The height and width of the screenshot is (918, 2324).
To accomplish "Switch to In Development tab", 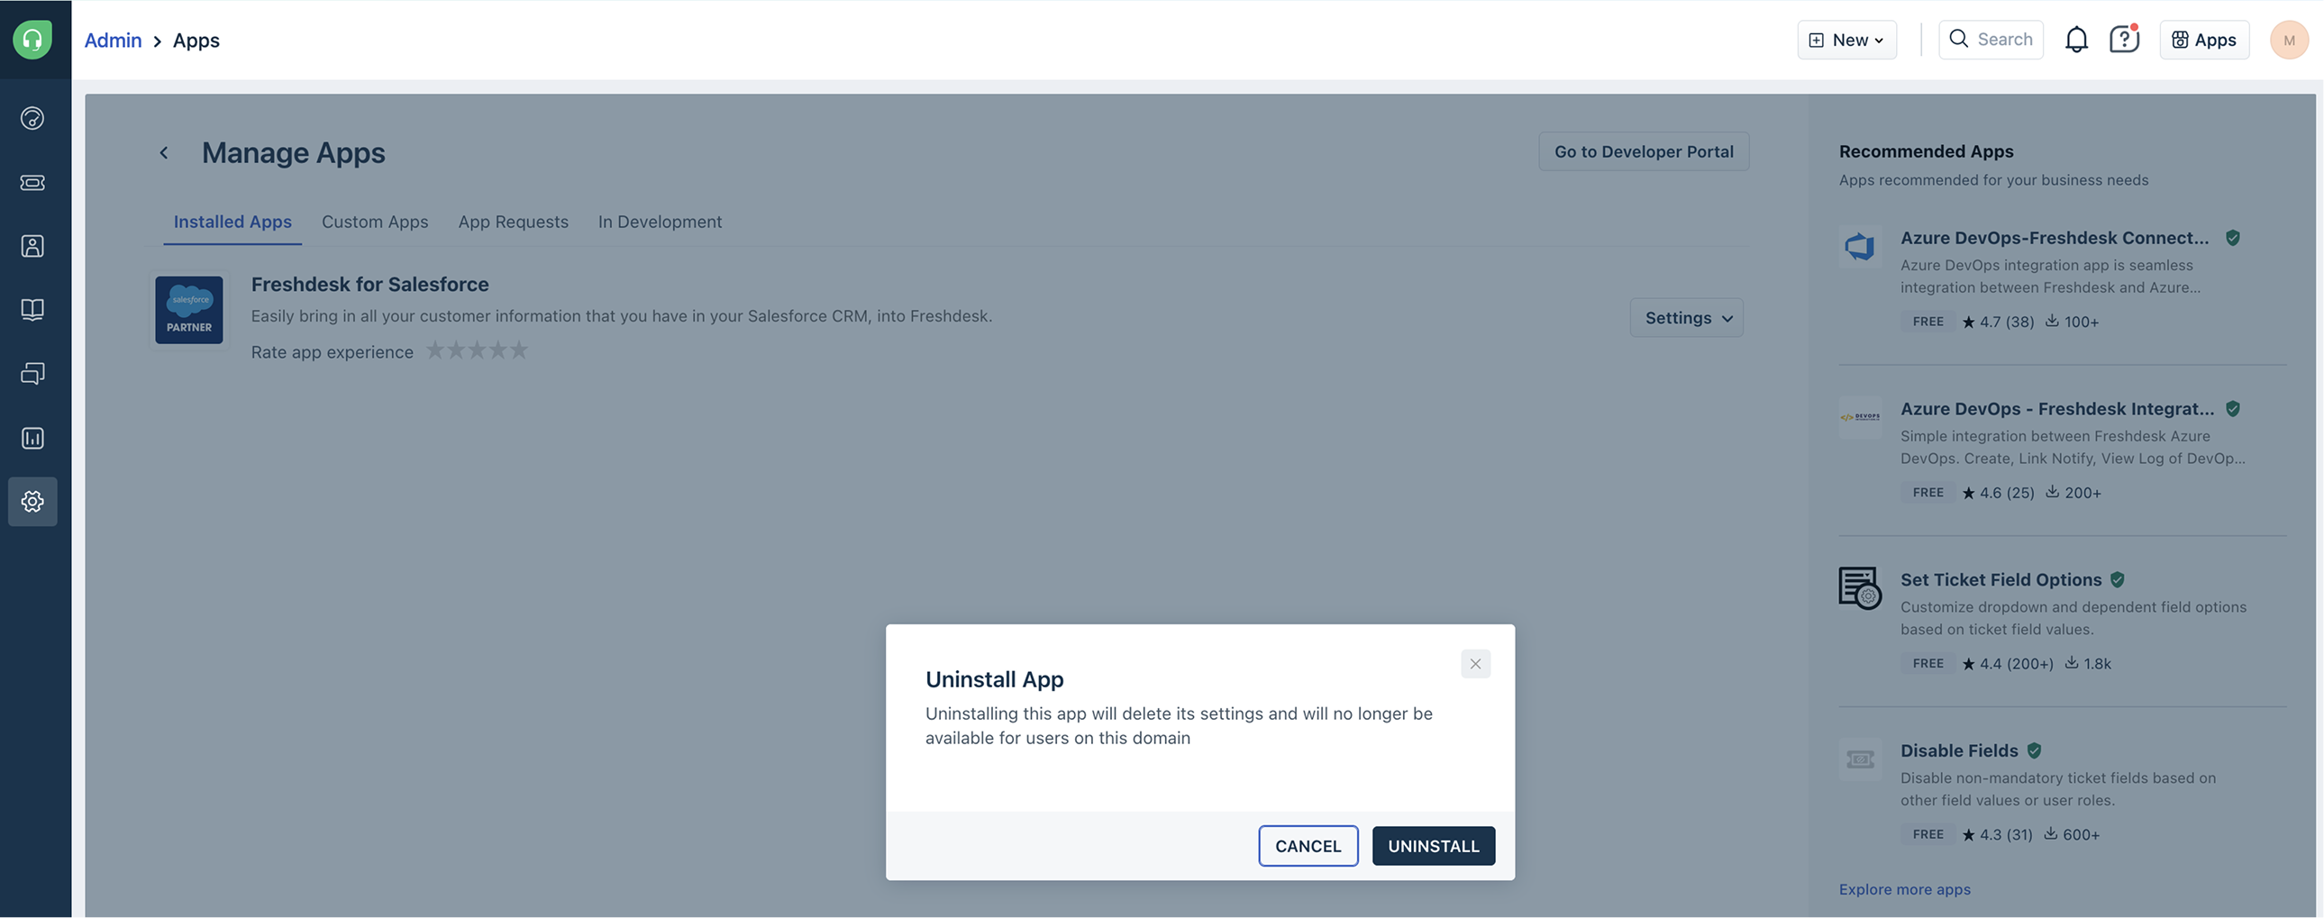I will [x=660, y=222].
